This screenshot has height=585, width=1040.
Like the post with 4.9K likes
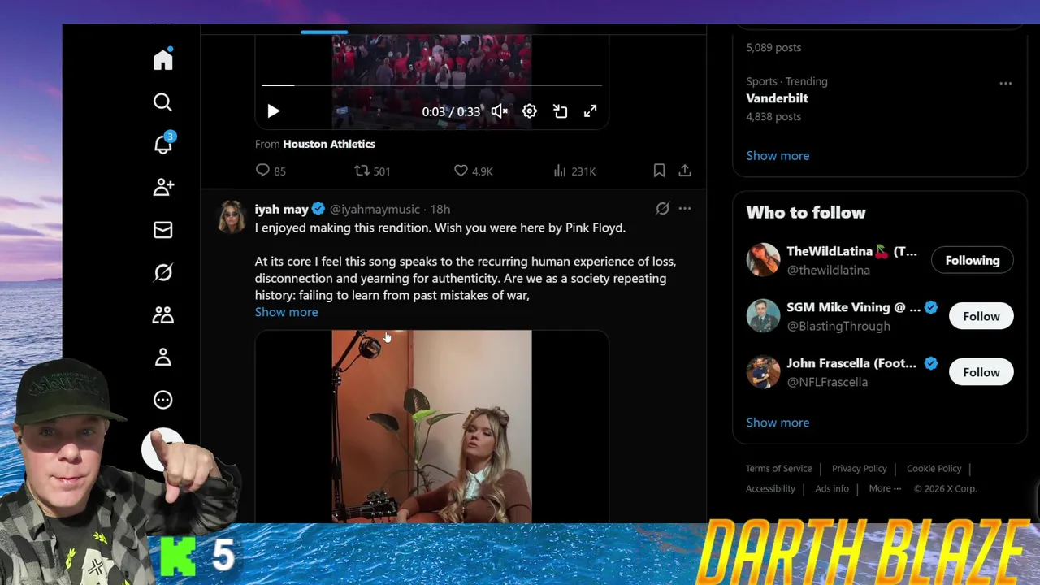click(x=473, y=171)
